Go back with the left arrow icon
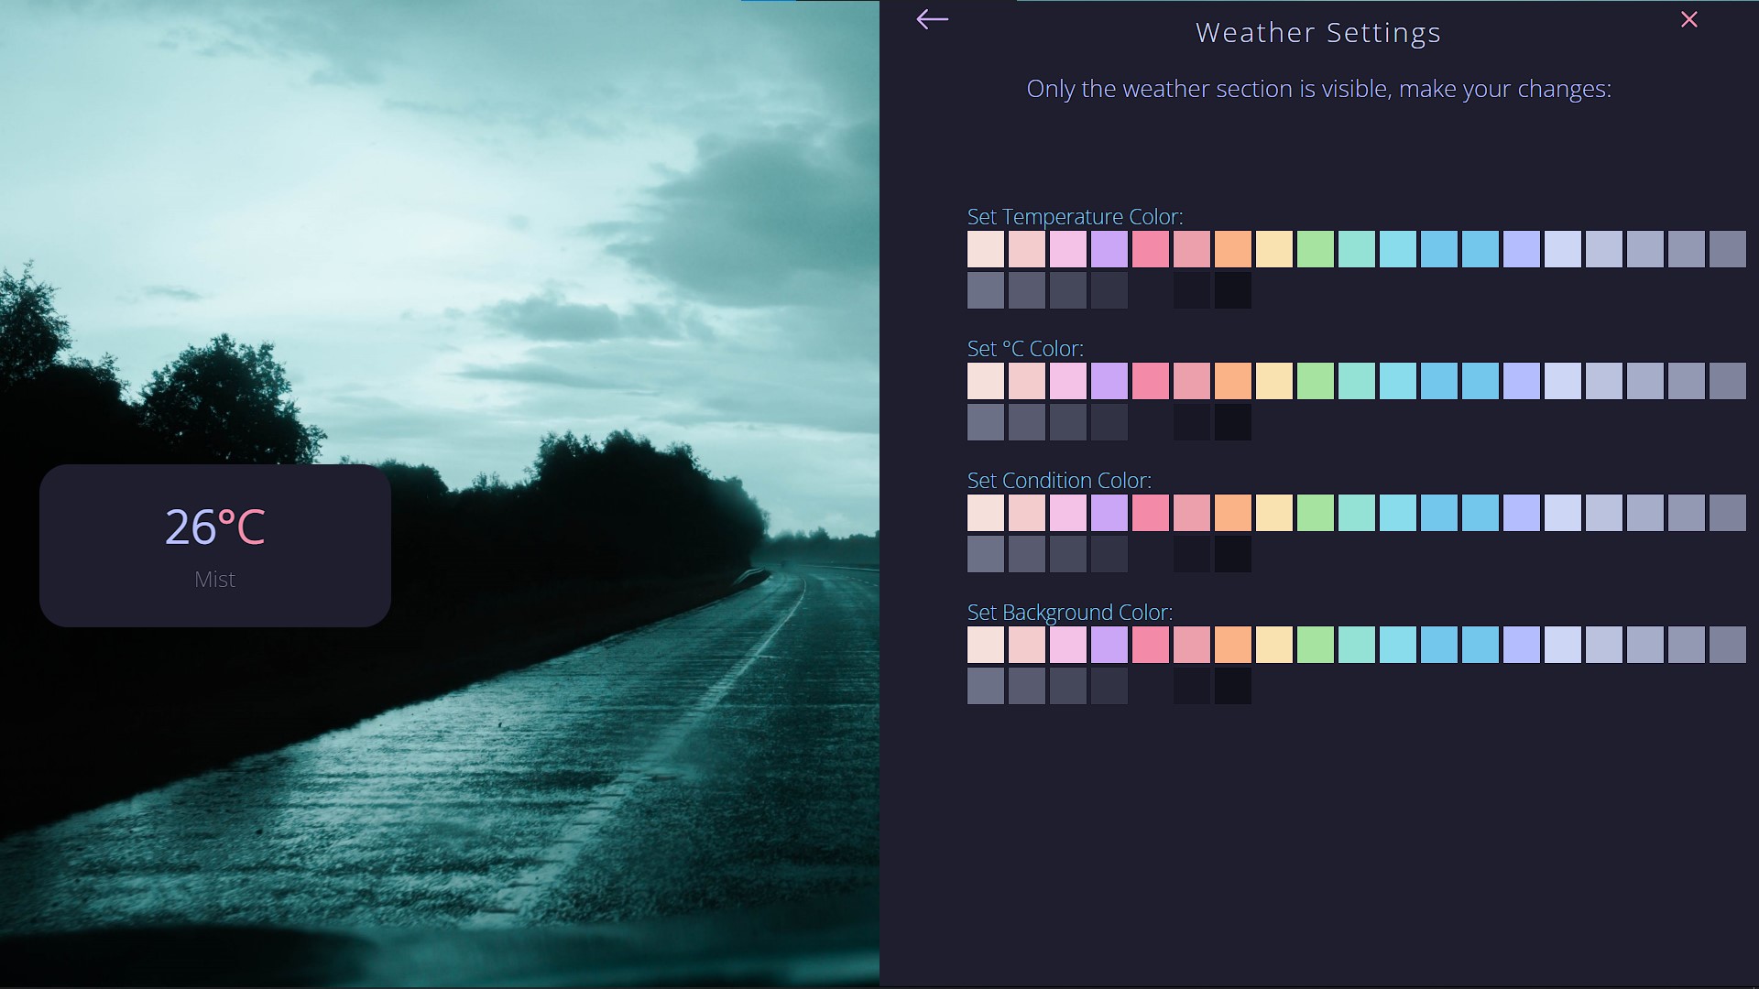Screen dimensions: 1759x989 click(932, 19)
